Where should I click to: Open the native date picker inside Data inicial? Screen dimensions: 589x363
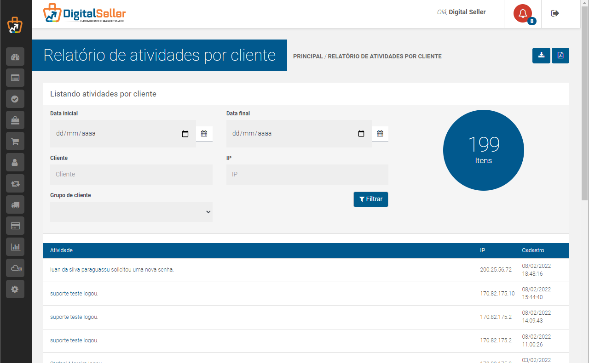pos(185,134)
